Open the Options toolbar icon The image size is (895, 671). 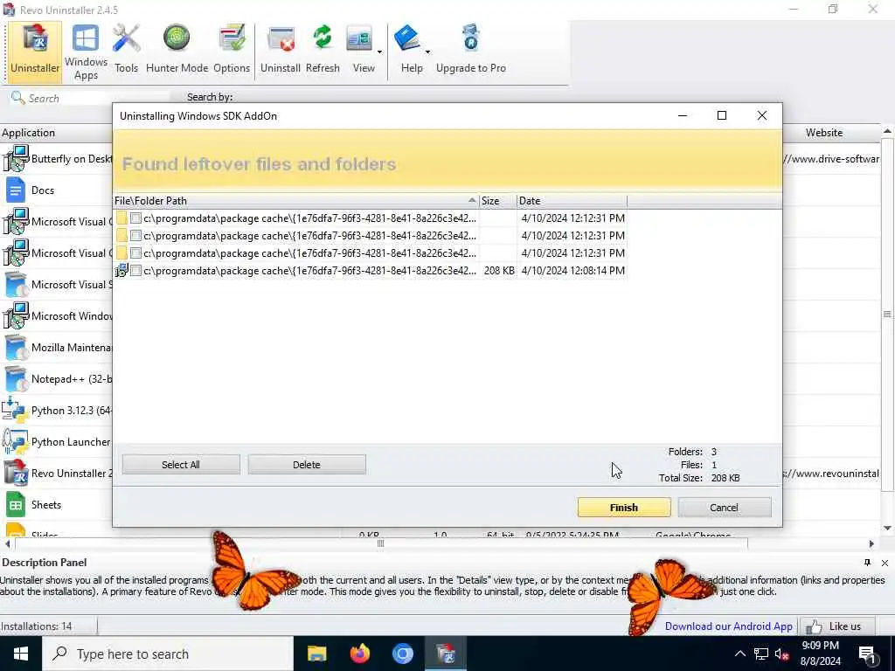pos(232,50)
